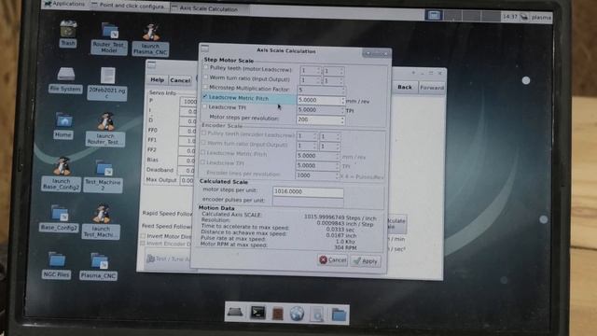The height and width of the screenshot is (336, 597).
Task: Launch Test_Machi penguin shortcut
Action: pyautogui.click(x=101, y=222)
